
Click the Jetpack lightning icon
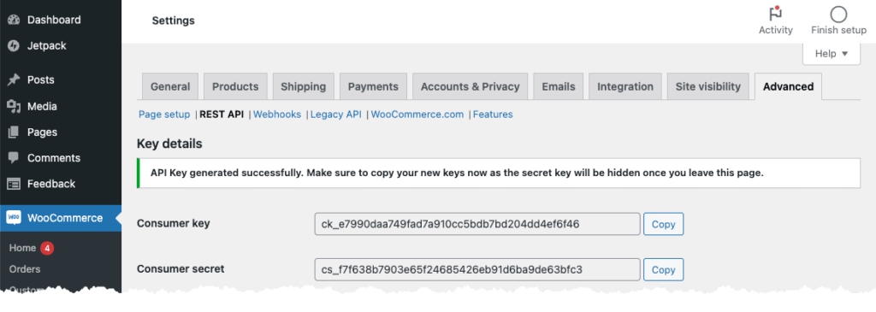coord(14,46)
